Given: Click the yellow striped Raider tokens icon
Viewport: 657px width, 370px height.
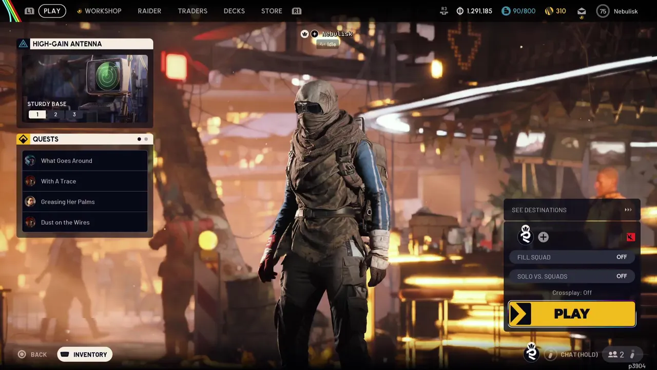Looking at the screenshot, I should point(549,11).
